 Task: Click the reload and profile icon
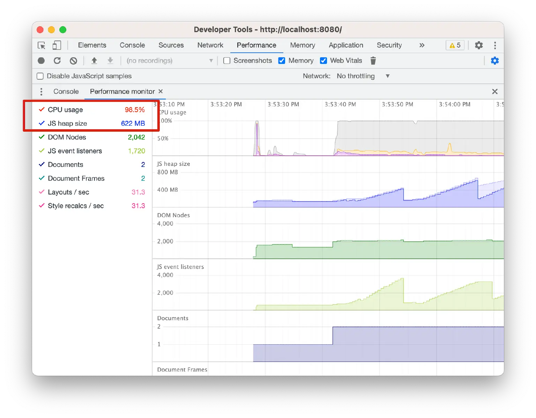click(x=57, y=61)
